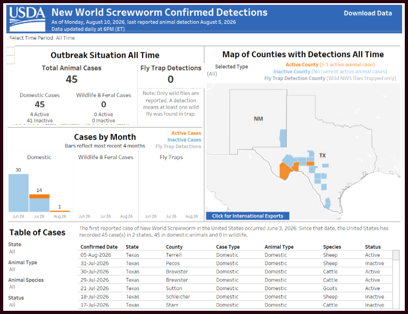Click the table vertical scrollbar thumb

[x=396, y=255]
